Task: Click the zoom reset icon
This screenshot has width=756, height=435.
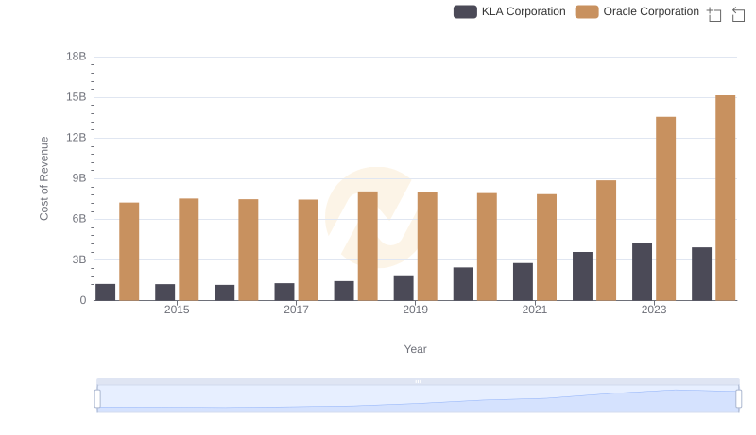Action: click(x=738, y=14)
